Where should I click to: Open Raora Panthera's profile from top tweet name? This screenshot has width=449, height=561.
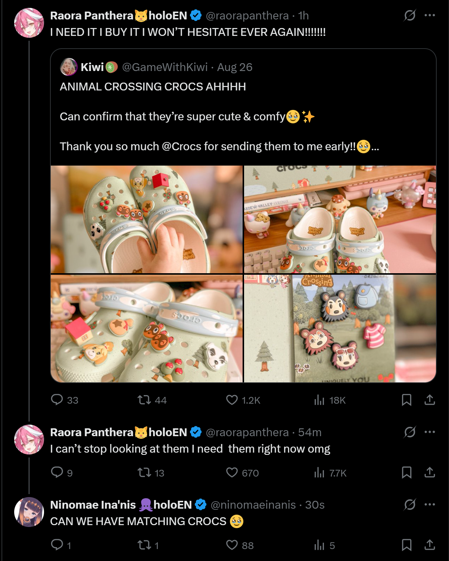[x=91, y=16]
